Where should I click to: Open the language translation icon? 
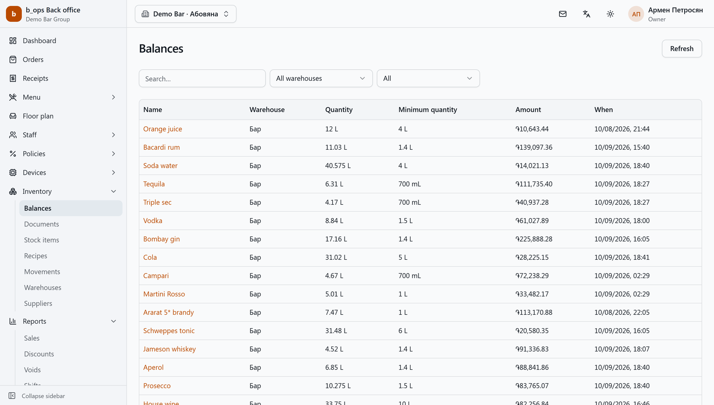tap(587, 14)
